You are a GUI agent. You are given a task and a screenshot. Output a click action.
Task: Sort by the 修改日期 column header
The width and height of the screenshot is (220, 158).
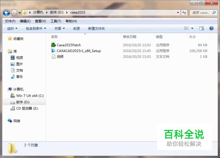pyautogui.click(x=129, y=37)
